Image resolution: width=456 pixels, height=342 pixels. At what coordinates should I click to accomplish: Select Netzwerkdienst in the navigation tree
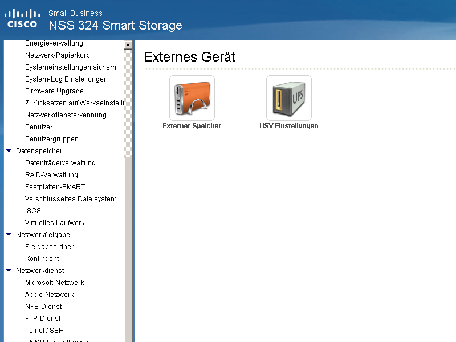point(40,270)
